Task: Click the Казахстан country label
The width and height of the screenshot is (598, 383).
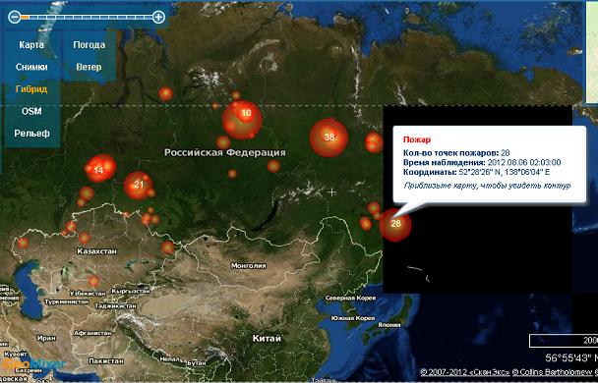Action: click(x=96, y=251)
